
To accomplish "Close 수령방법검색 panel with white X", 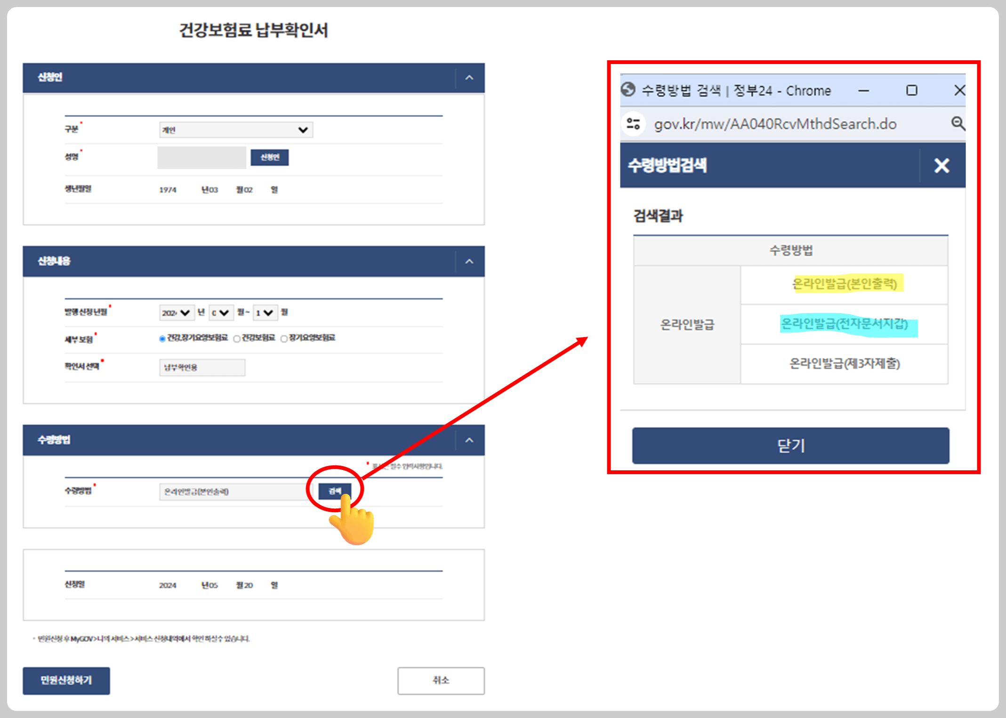I will 942,166.
